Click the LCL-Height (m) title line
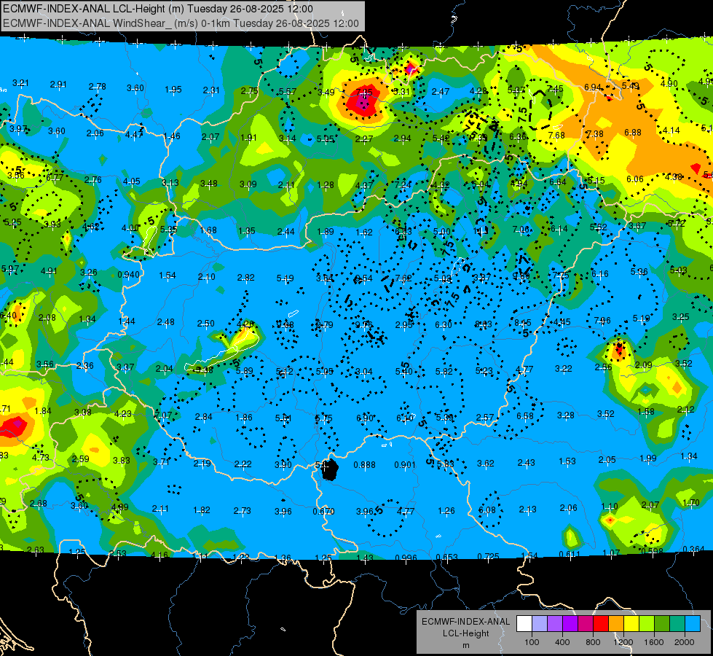The width and height of the screenshot is (713, 656). [x=158, y=9]
